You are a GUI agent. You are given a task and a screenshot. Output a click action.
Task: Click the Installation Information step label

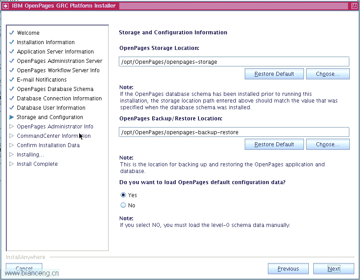[46, 42]
